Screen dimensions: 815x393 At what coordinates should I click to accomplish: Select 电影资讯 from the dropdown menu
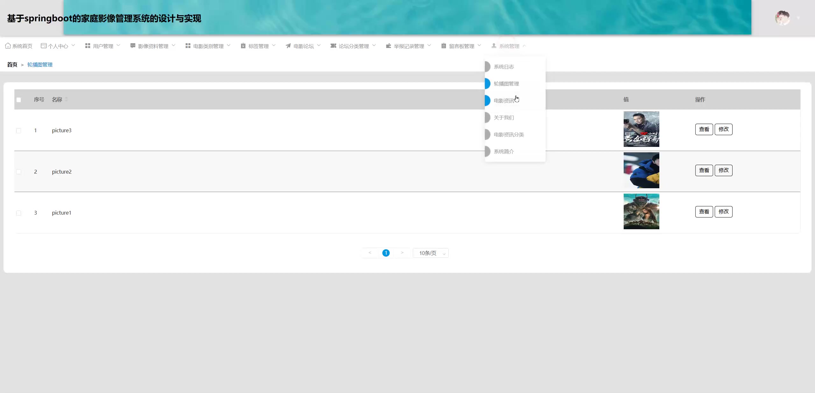(x=504, y=101)
